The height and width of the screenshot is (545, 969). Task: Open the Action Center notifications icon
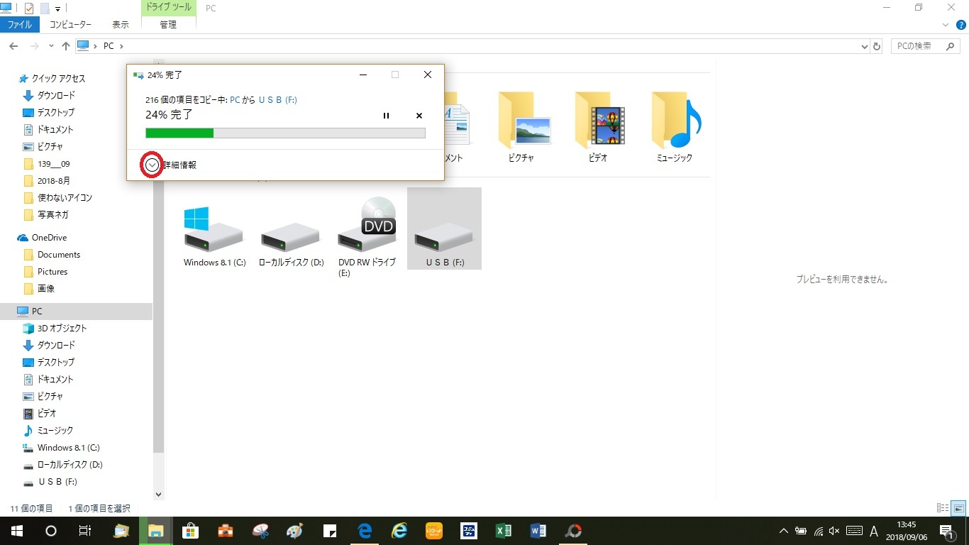[x=946, y=531]
